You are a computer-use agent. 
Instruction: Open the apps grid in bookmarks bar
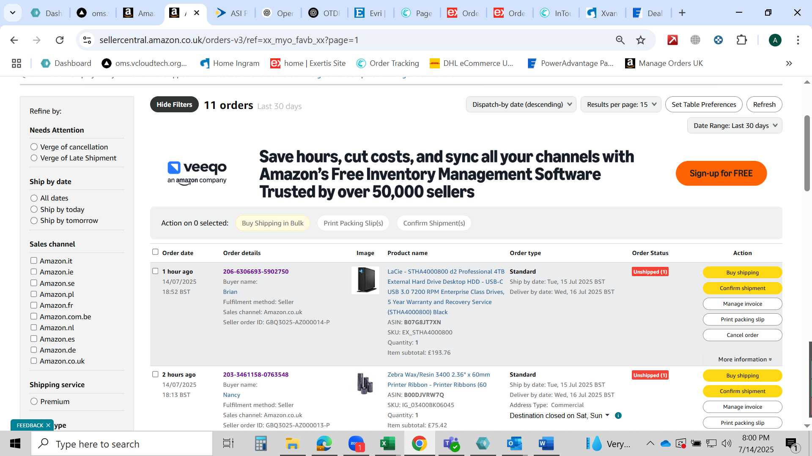click(x=16, y=63)
